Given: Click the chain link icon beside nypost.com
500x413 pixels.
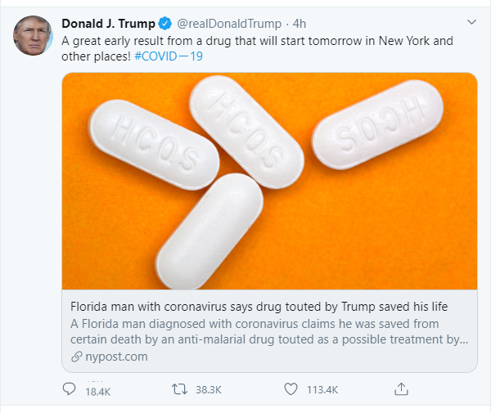Looking at the screenshot, I should point(77,357).
